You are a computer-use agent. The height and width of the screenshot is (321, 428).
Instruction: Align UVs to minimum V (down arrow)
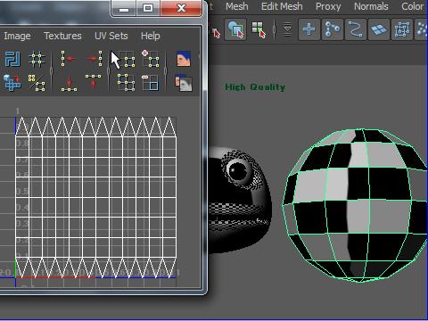pos(69,83)
